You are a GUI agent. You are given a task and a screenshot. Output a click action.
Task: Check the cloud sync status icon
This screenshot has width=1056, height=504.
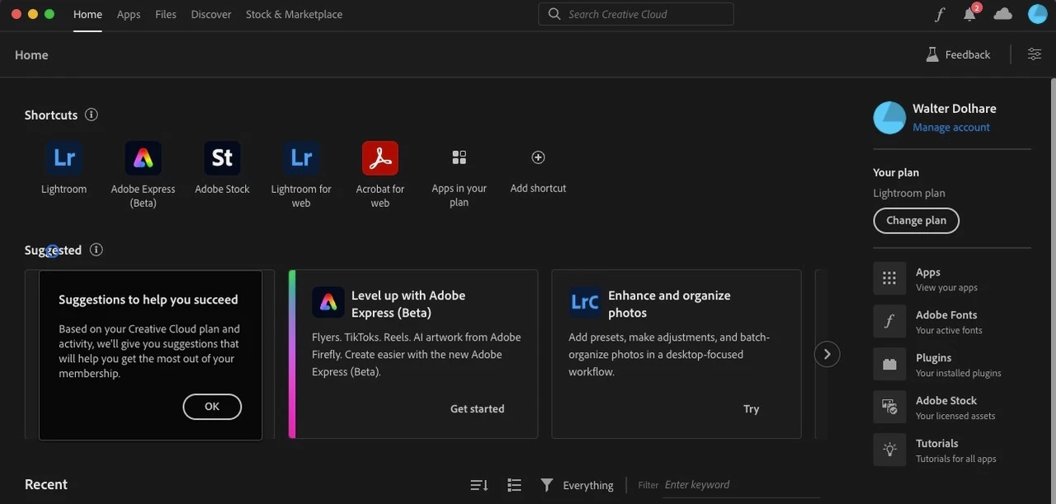pos(1003,14)
